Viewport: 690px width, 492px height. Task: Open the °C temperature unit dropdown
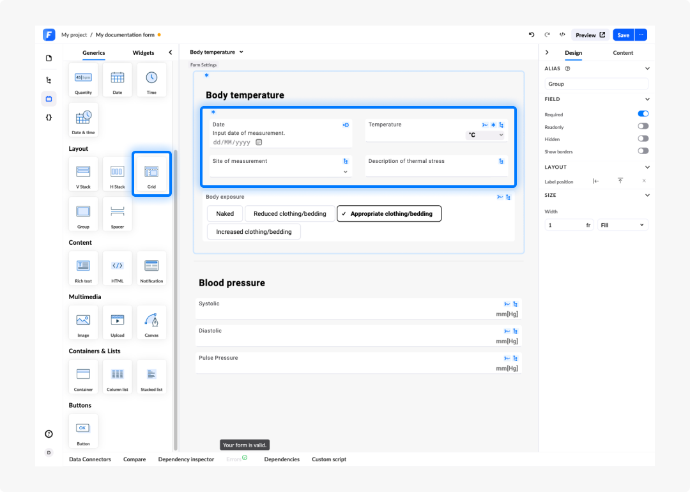485,135
